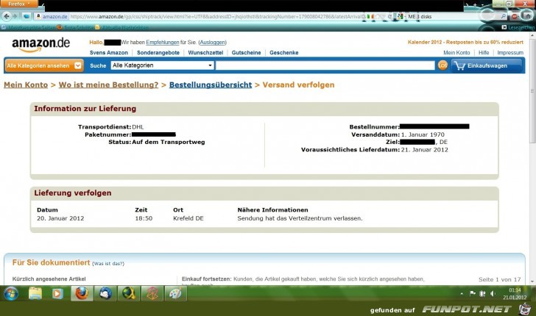Click the Erste Schritte bookmark
Screen dimensions: 536x316
[x=76, y=27]
